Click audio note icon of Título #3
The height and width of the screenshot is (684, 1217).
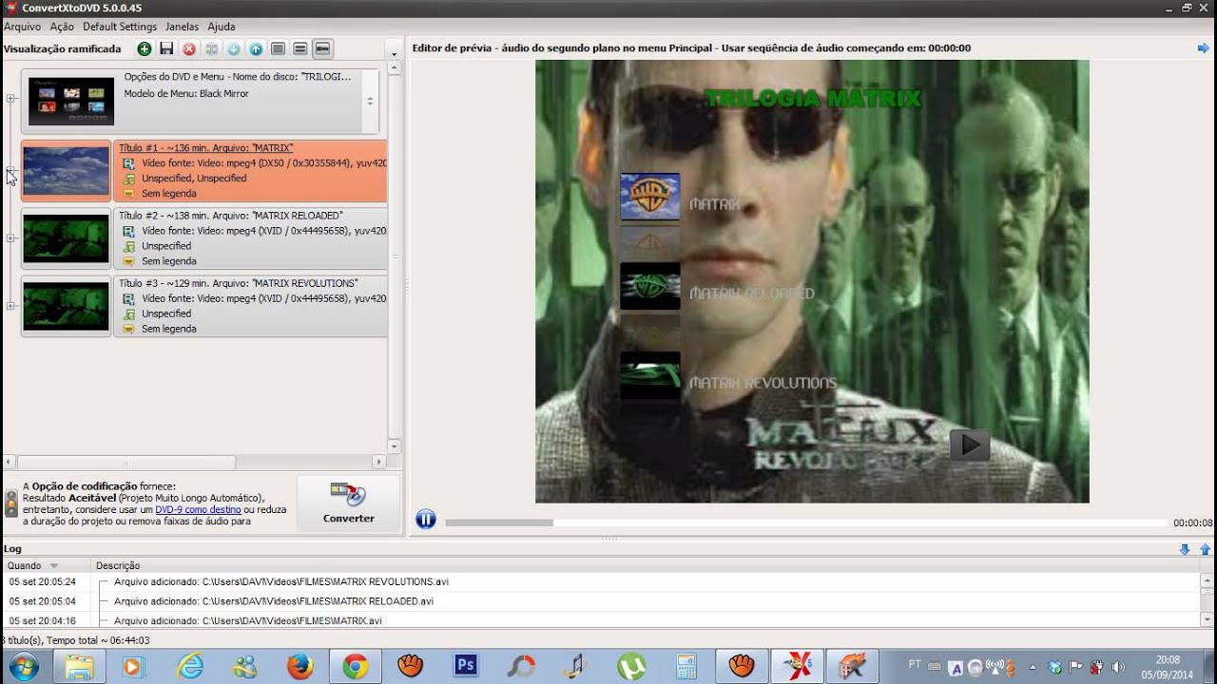(x=129, y=313)
